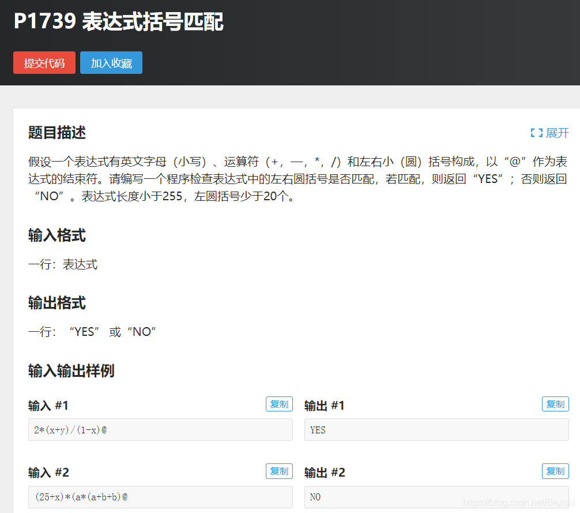Copy sample input #2 with 复制 button

click(279, 471)
